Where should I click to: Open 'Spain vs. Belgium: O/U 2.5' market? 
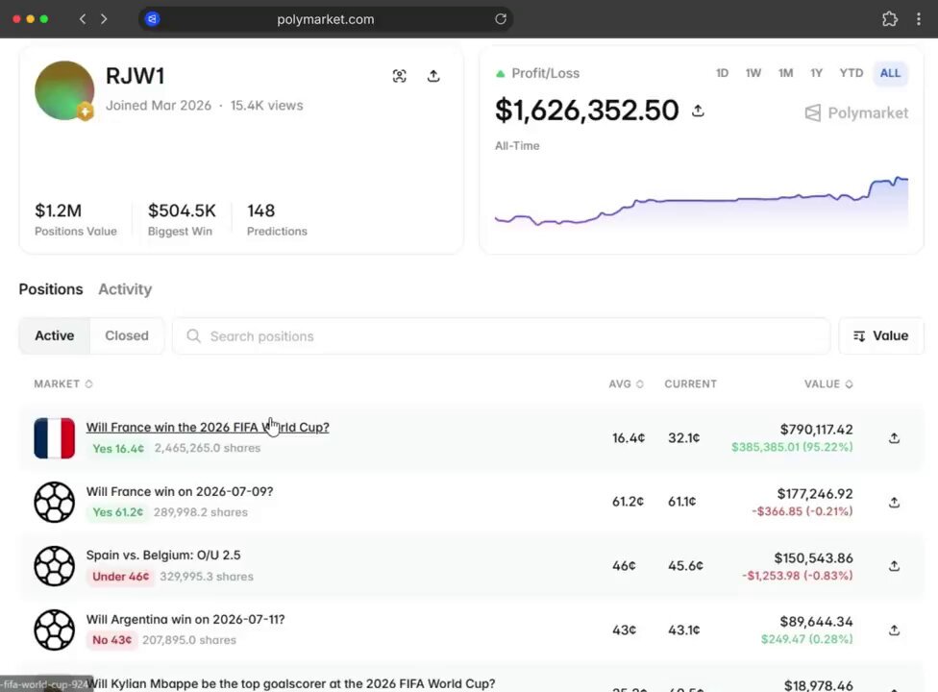163,555
